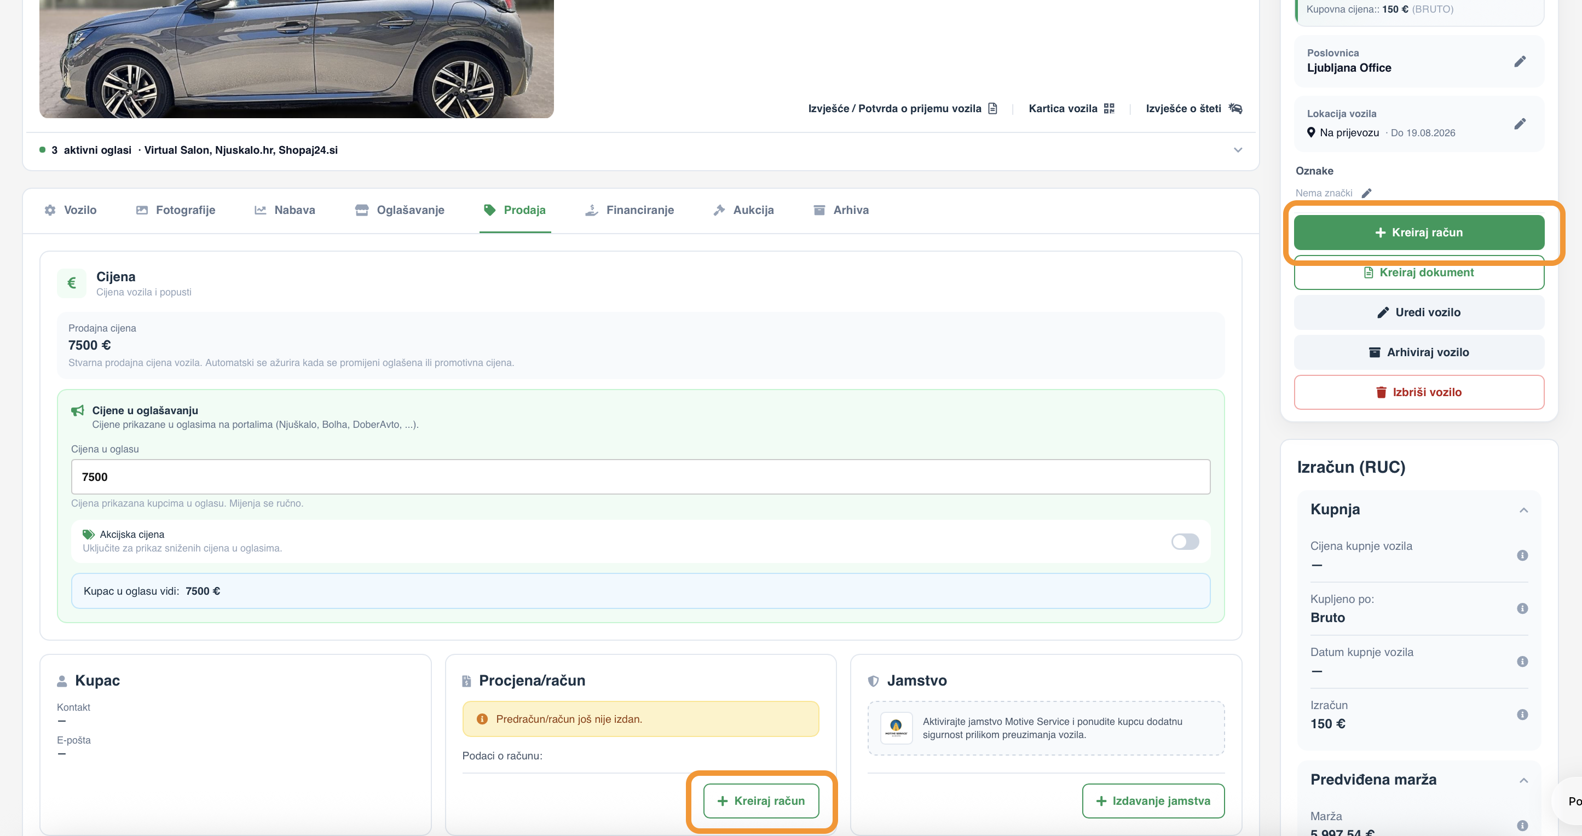The image size is (1582, 836).
Task: Open the Fotografije tab
Action: tap(176, 210)
